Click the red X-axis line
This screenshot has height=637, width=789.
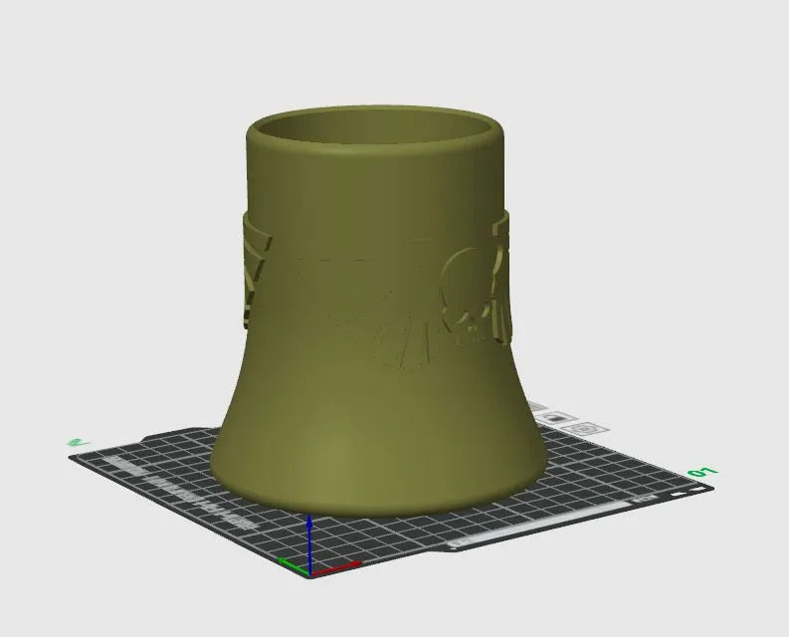point(335,568)
